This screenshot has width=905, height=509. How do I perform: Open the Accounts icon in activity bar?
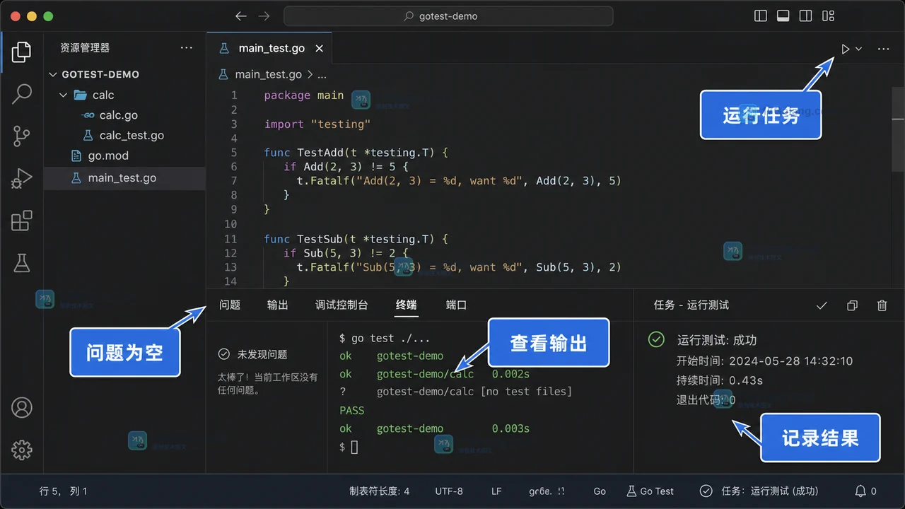point(22,408)
